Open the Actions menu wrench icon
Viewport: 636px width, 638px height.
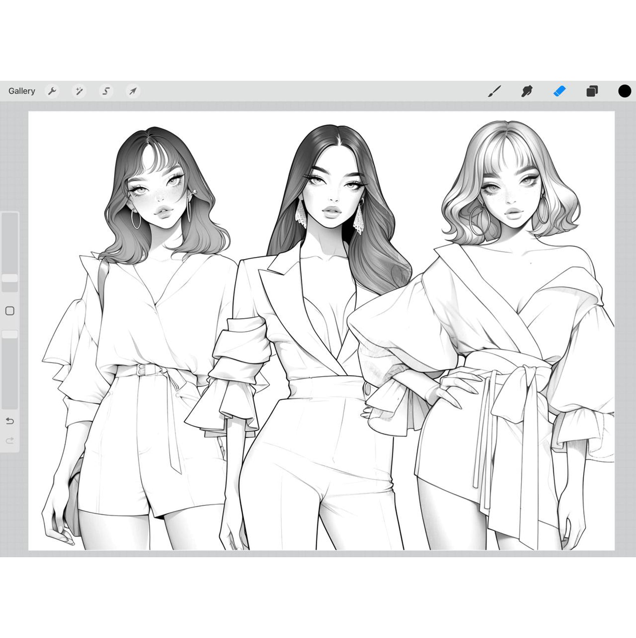53,91
